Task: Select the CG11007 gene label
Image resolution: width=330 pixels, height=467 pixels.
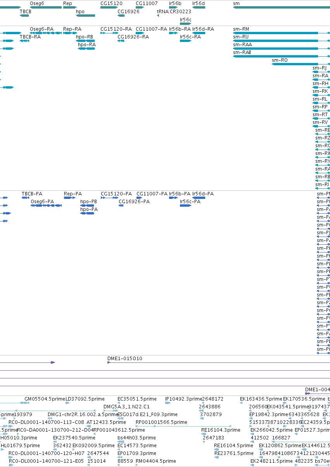Action: pos(147,3)
